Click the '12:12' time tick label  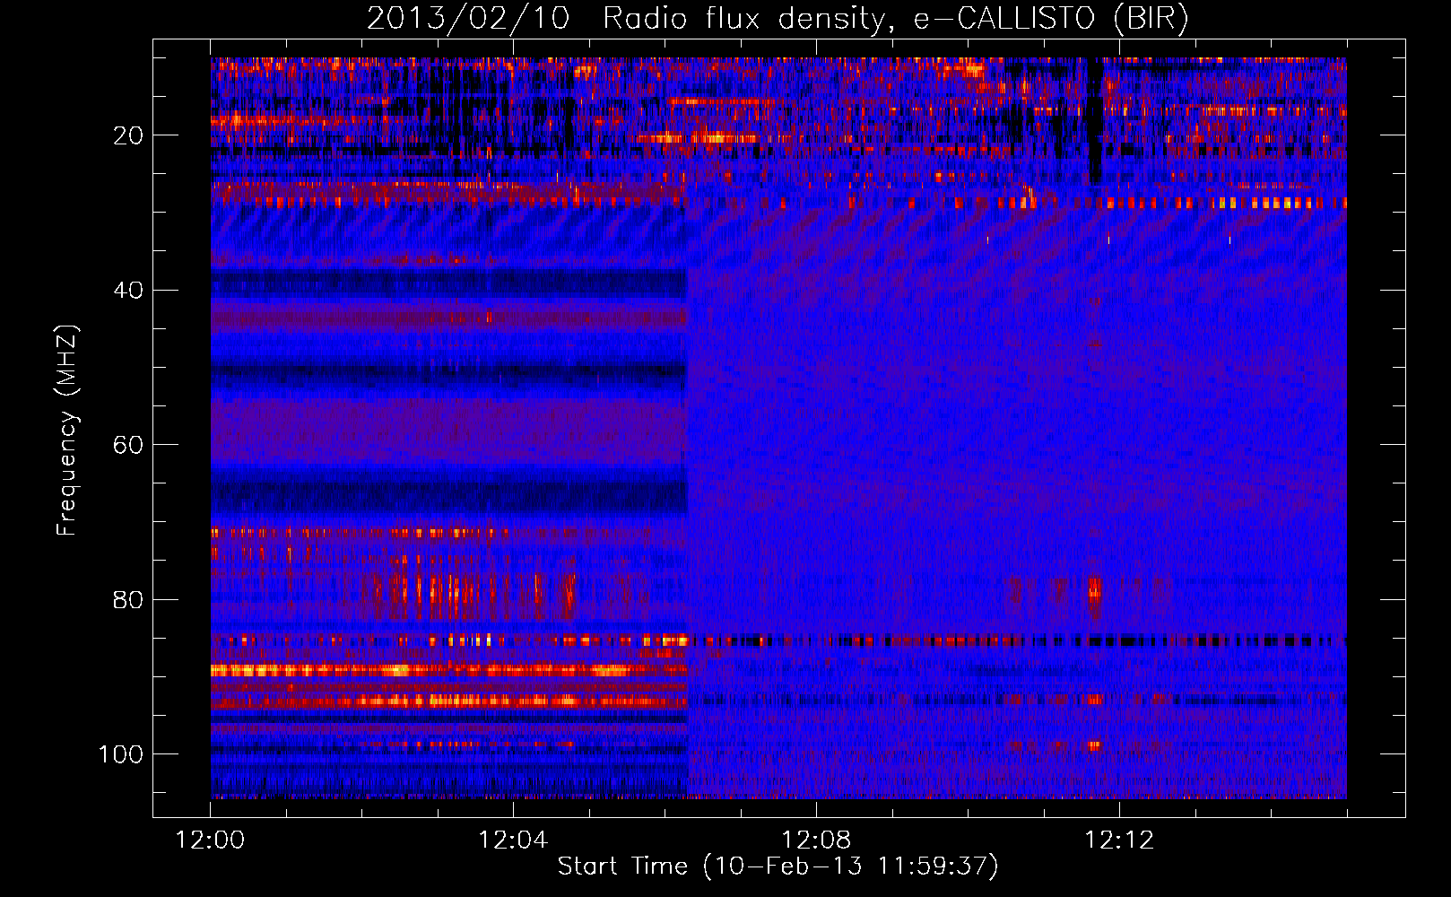[x=1119, y=840]
